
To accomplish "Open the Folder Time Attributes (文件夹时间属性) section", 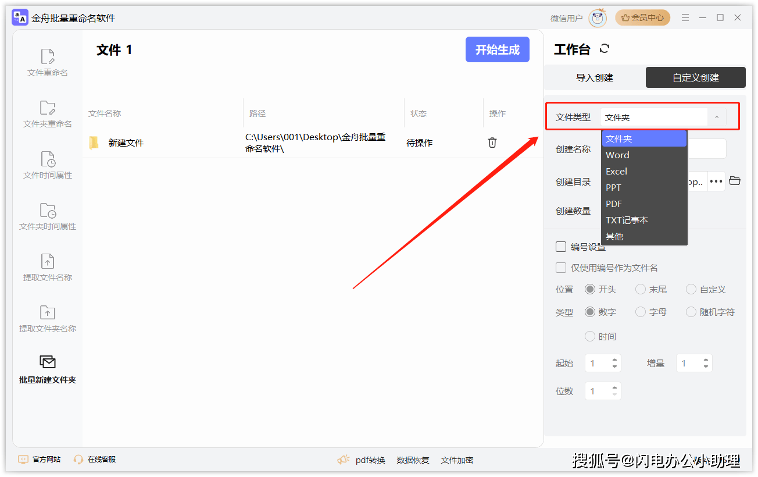I will (x=48, y=216).
